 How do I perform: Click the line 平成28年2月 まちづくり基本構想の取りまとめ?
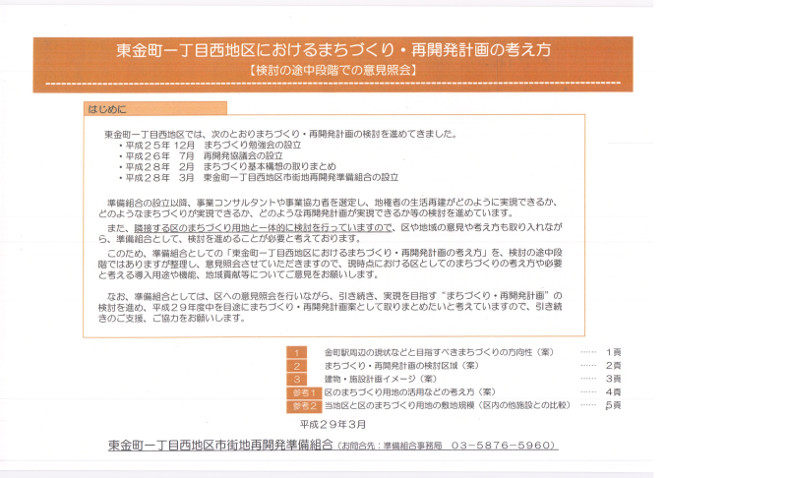pos(227,166)
